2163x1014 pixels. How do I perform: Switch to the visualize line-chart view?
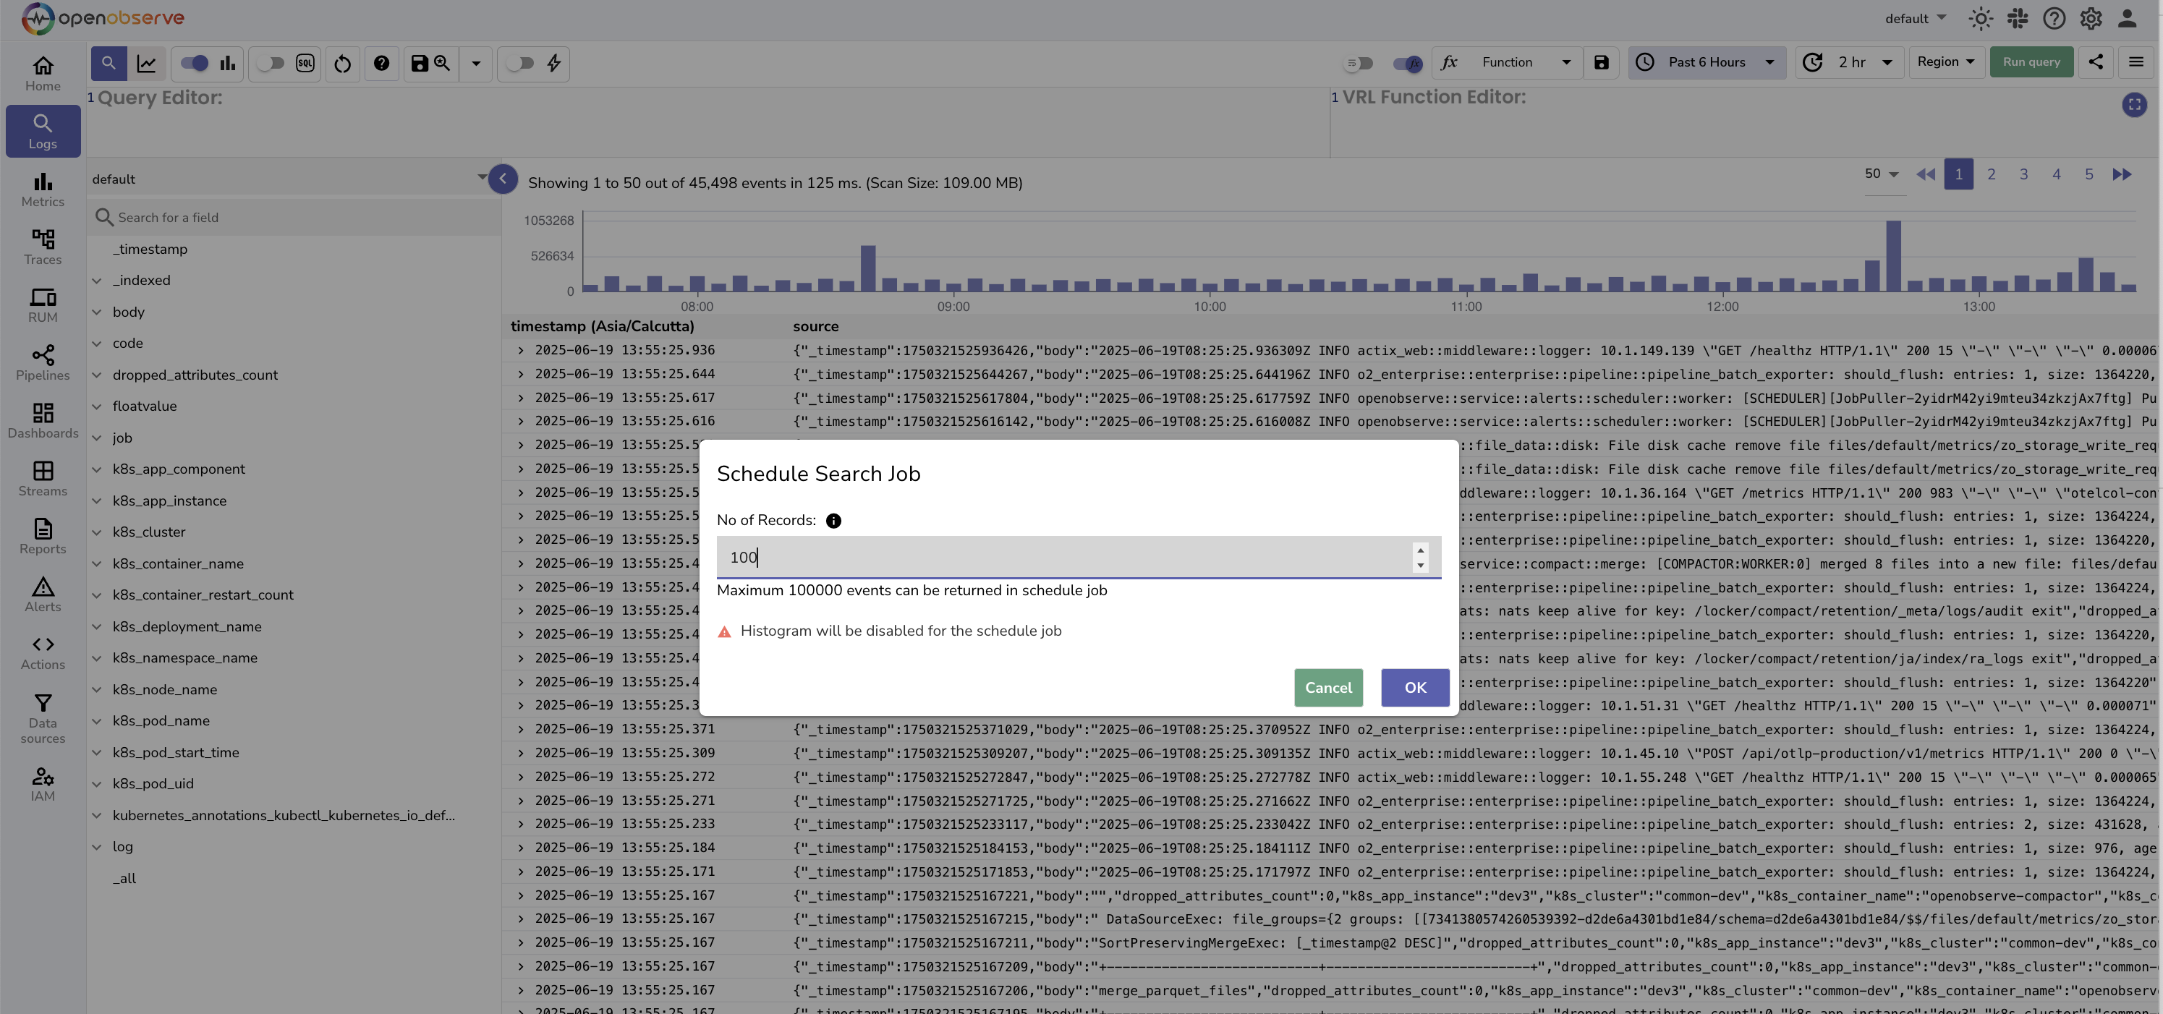146,63
